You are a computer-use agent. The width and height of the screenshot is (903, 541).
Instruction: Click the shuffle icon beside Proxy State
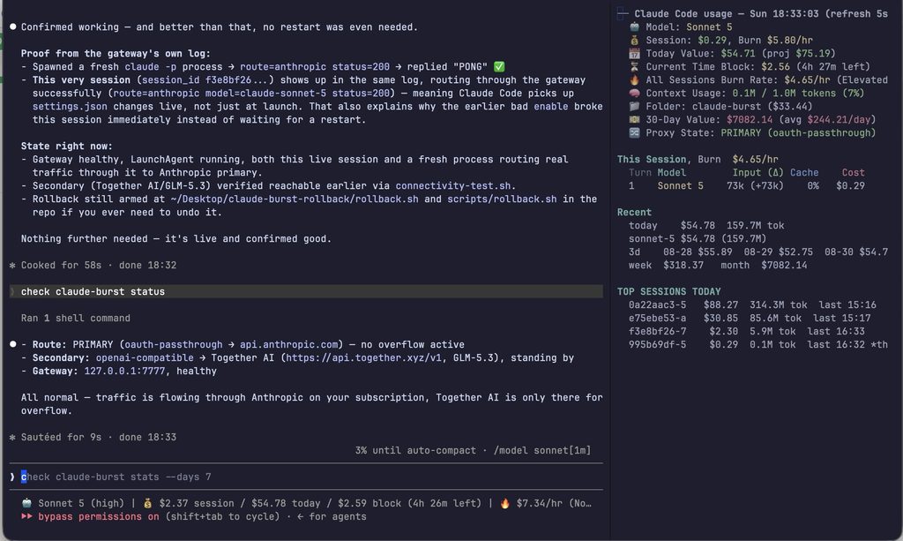point(634,133)
